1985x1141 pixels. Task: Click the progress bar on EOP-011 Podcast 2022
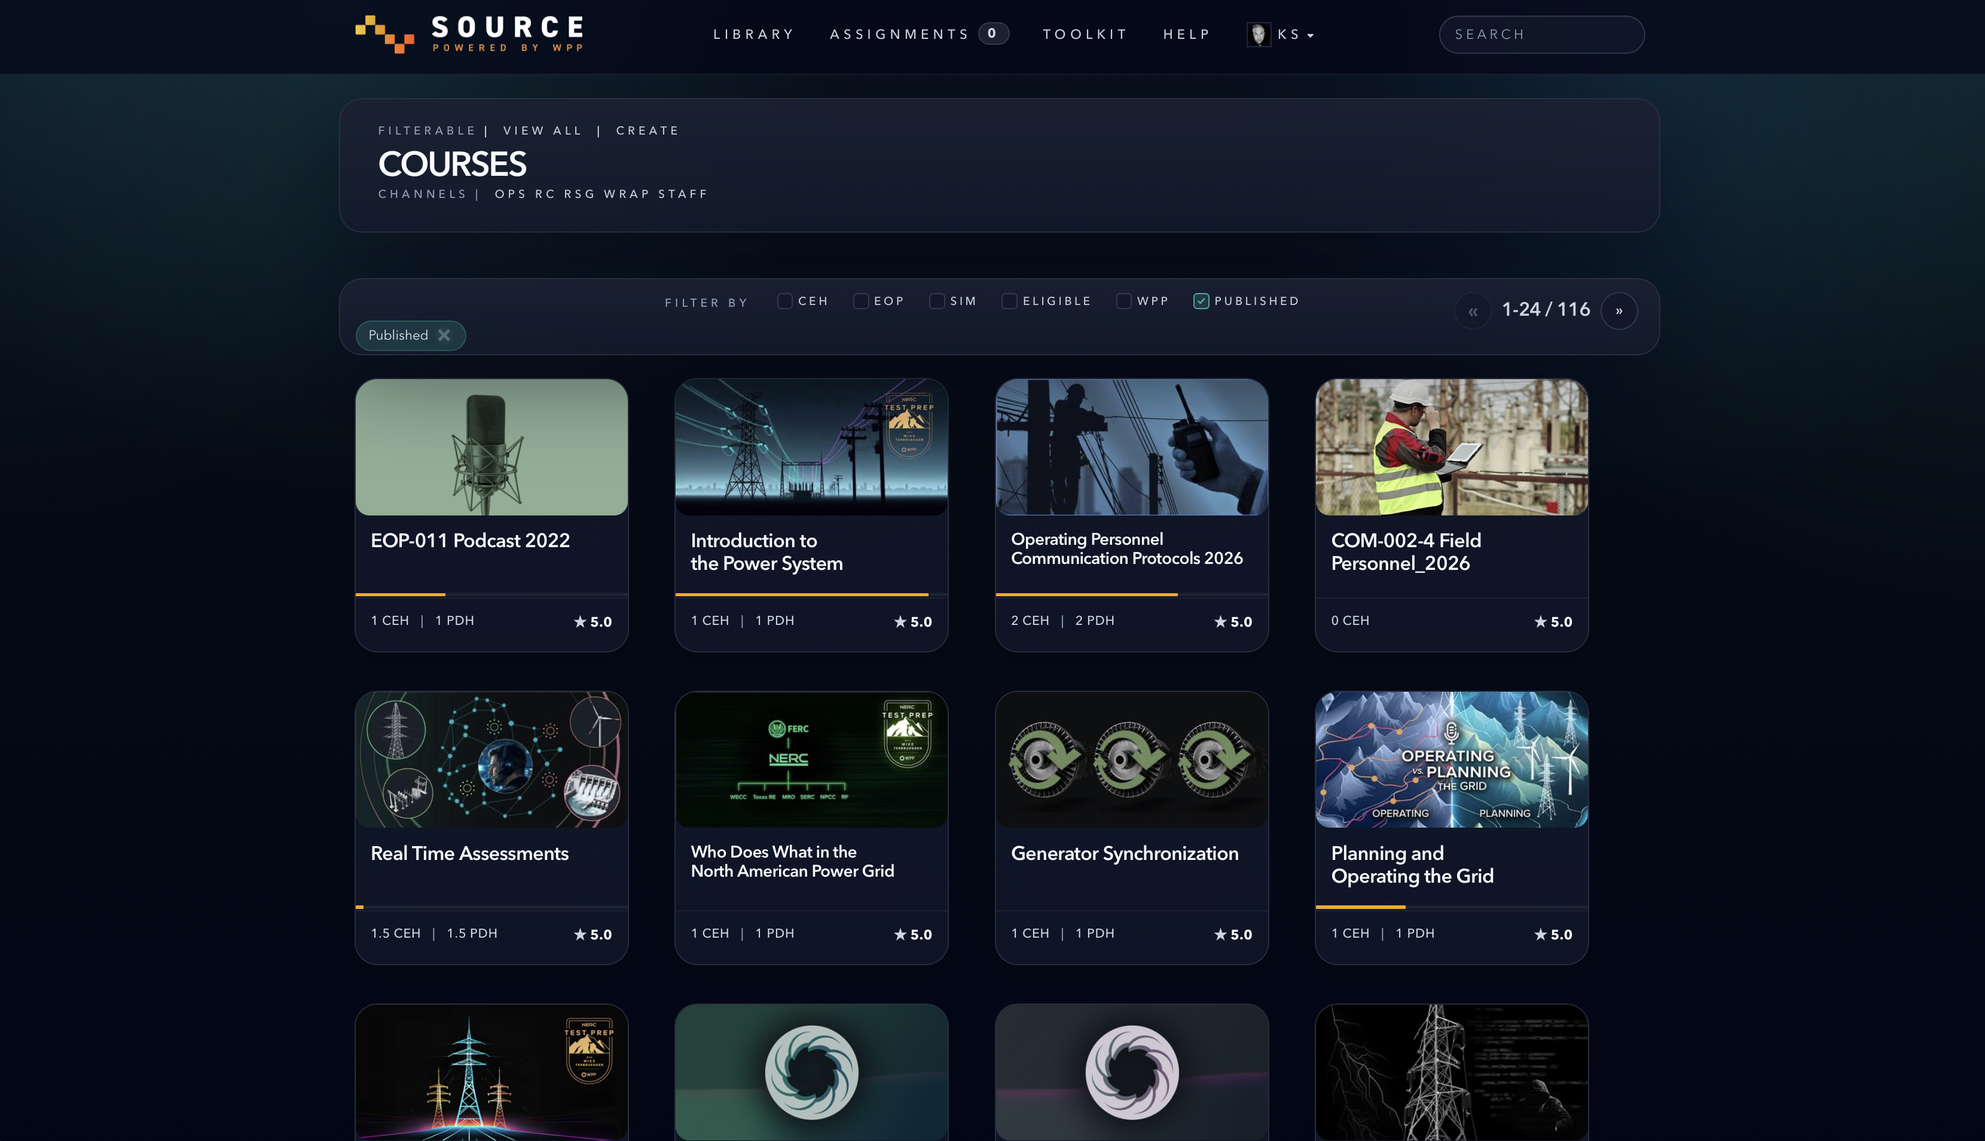[x=491, y=595]
